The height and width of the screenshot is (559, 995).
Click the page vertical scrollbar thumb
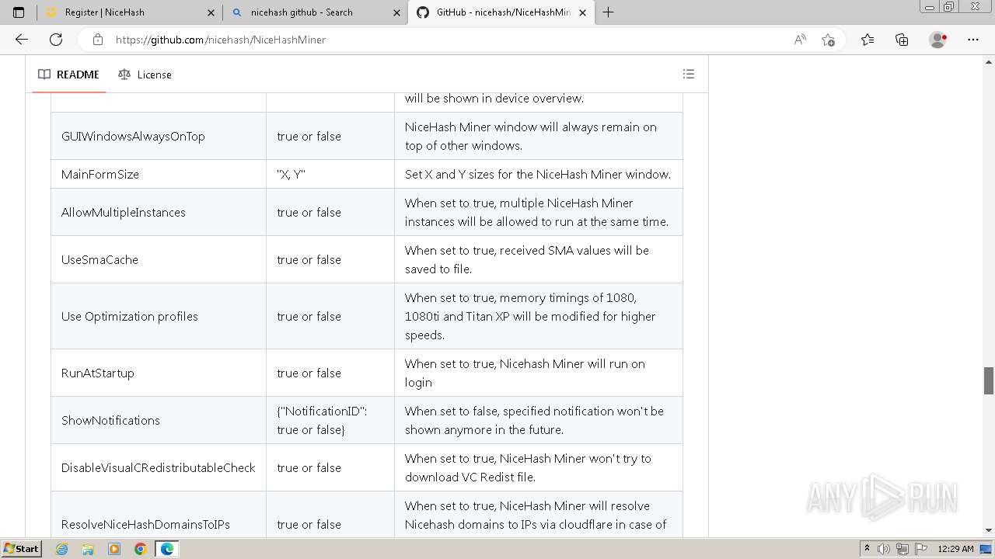(989, 380)
